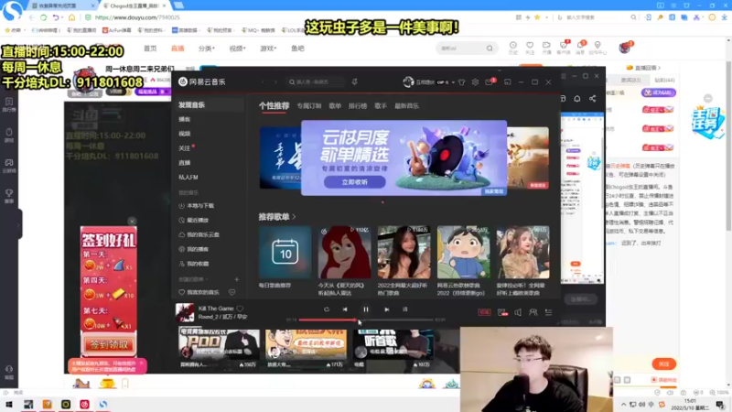
Task: Select the 歌单 tab
Action: tap(335, 106)
